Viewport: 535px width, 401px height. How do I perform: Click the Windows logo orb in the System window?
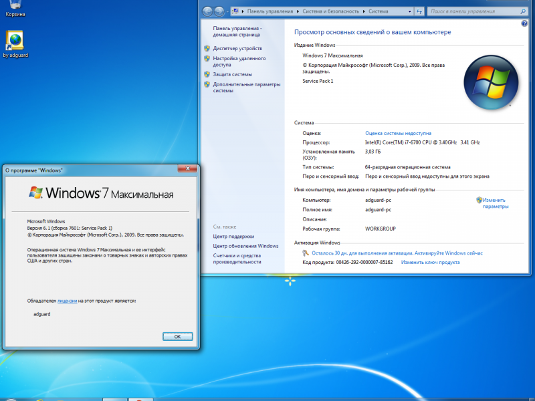point(491,82)
